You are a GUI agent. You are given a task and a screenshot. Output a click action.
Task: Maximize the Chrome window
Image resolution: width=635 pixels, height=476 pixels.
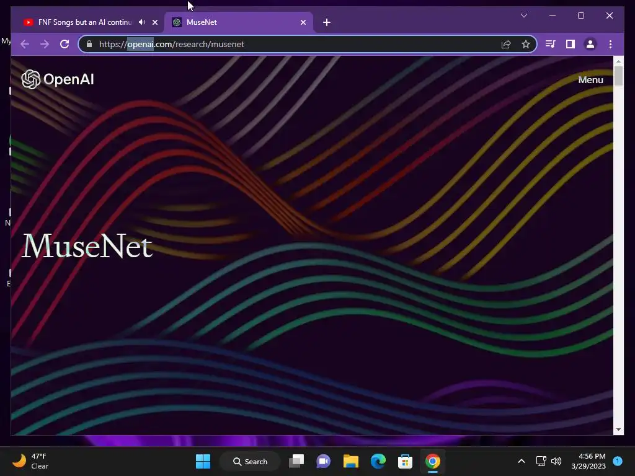pyautogui.click(x=580, y=15)
